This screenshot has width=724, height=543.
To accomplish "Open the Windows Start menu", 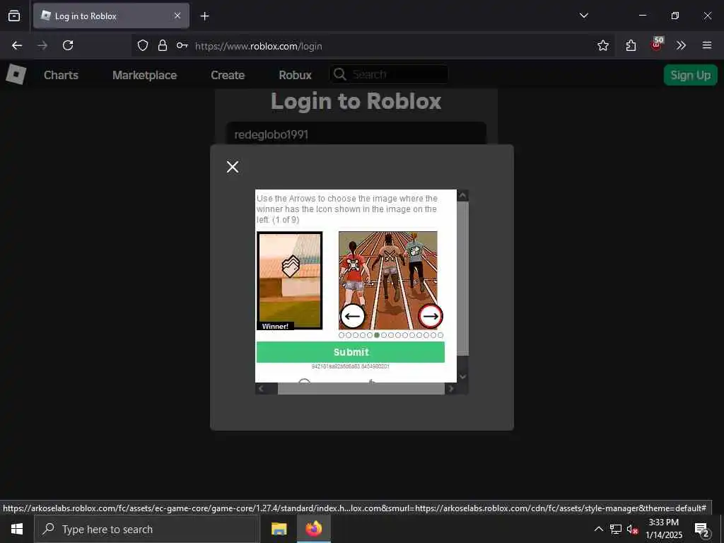I will point(17,529).
